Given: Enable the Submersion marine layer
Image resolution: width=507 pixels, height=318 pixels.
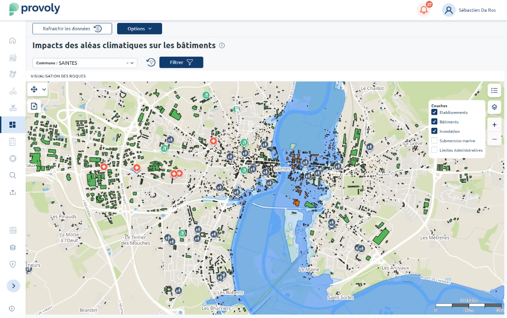Looking at the screenshot, I should click(434, 140).
